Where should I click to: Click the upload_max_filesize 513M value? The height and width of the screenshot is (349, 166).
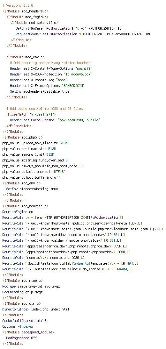click(64, 143)
